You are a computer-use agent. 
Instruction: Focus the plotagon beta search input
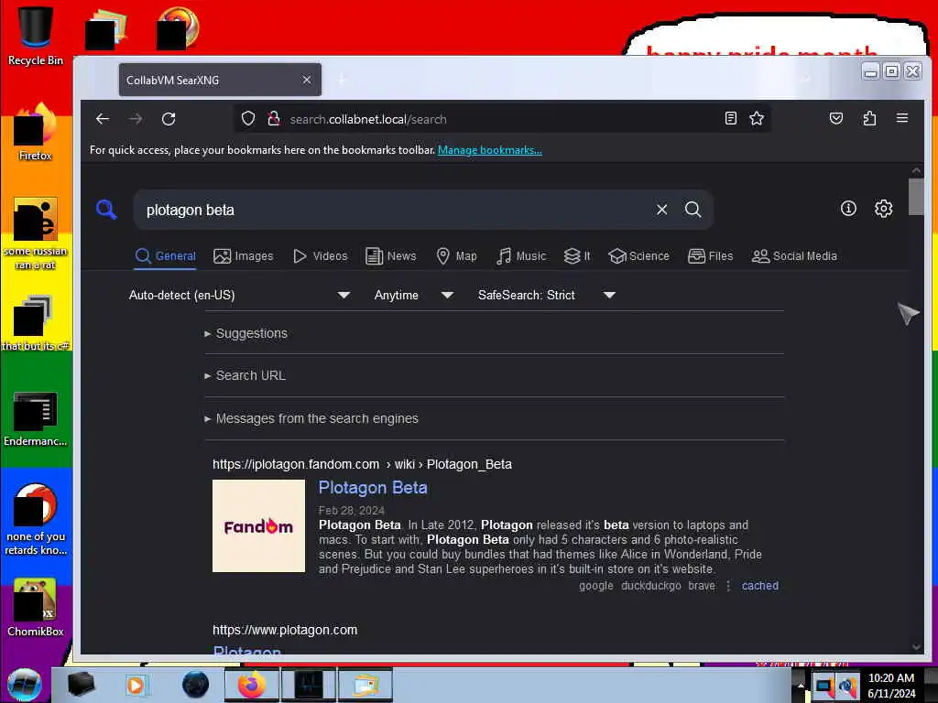pyautogui.click(x=395, y=210)
